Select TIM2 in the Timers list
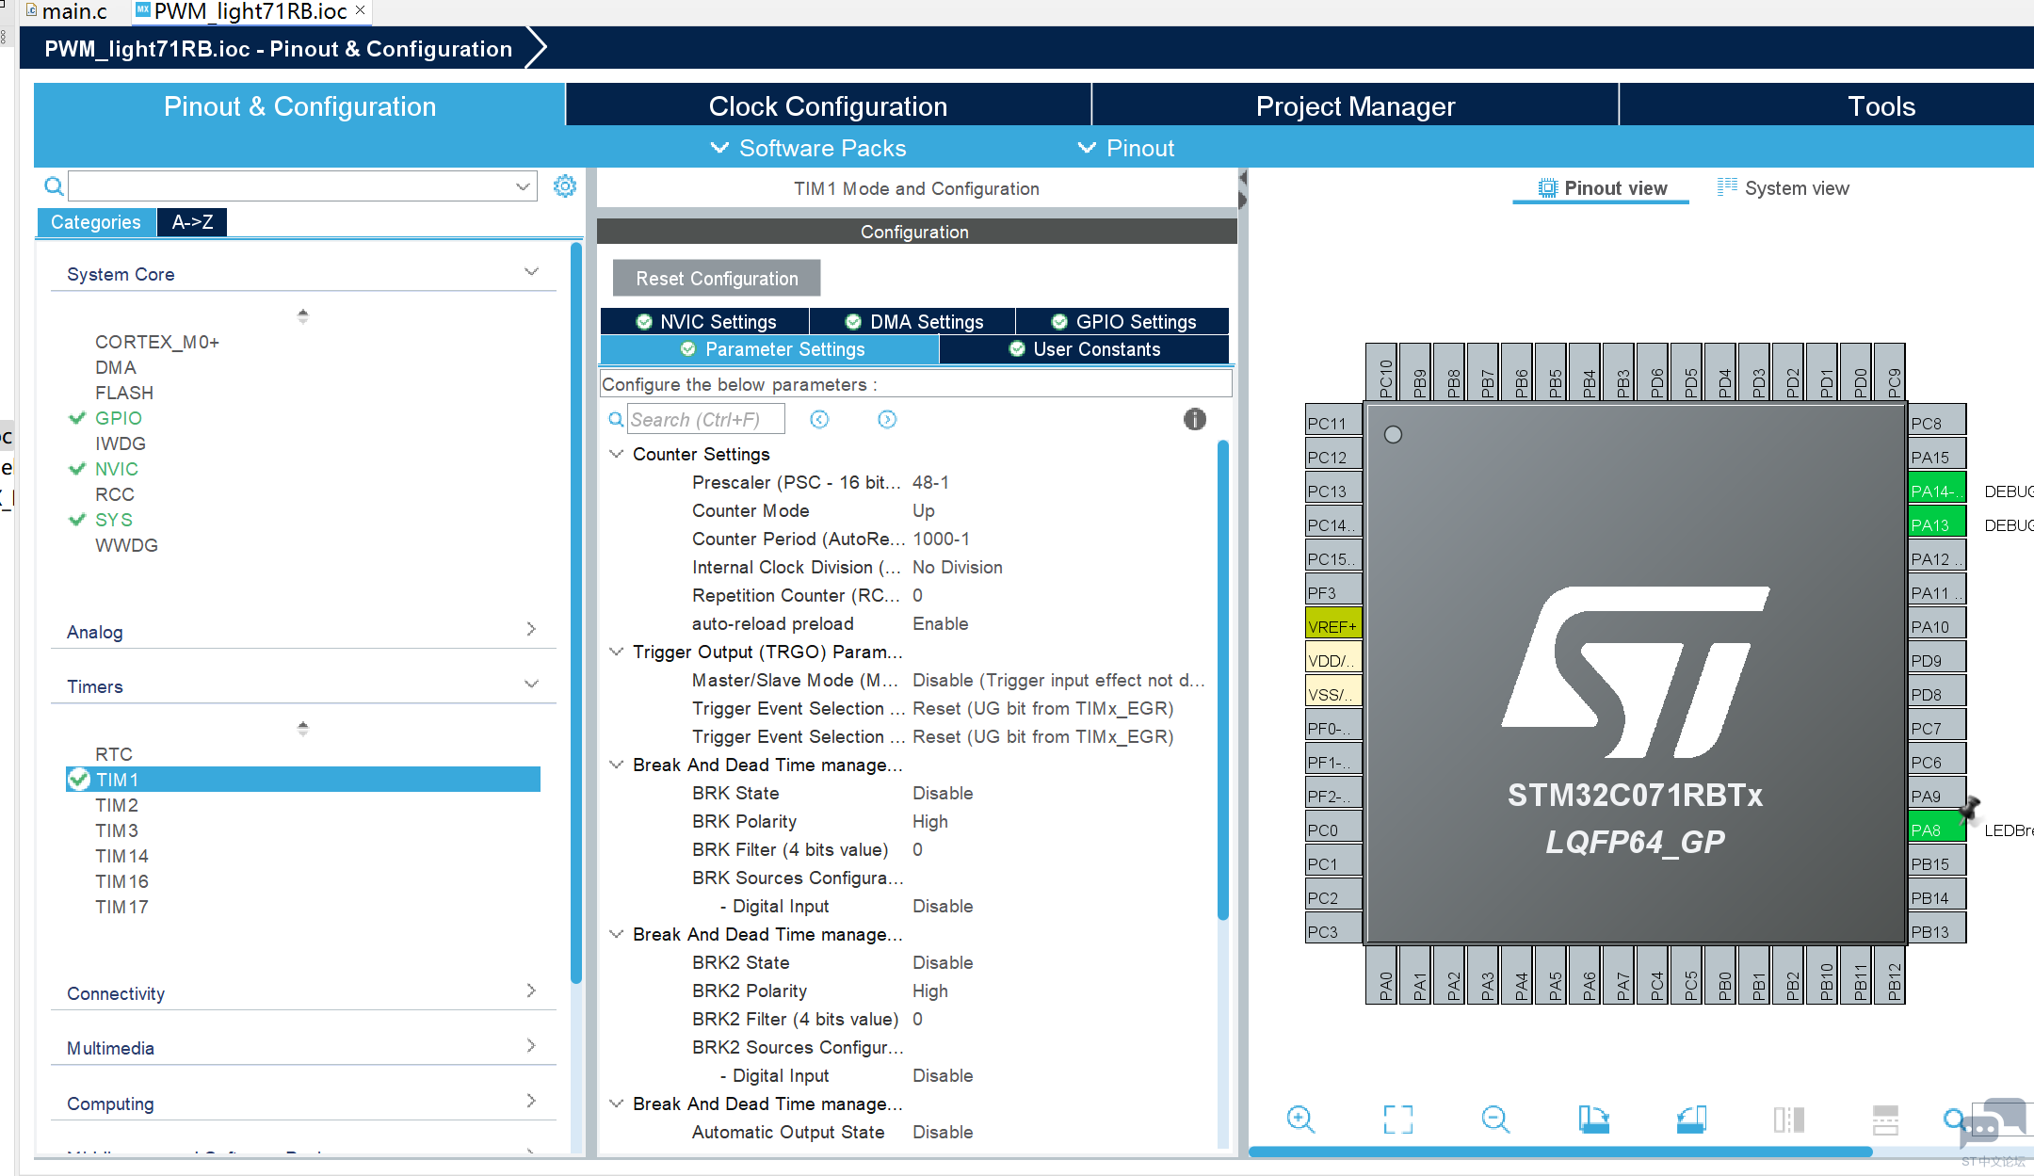 click(117, 805)
